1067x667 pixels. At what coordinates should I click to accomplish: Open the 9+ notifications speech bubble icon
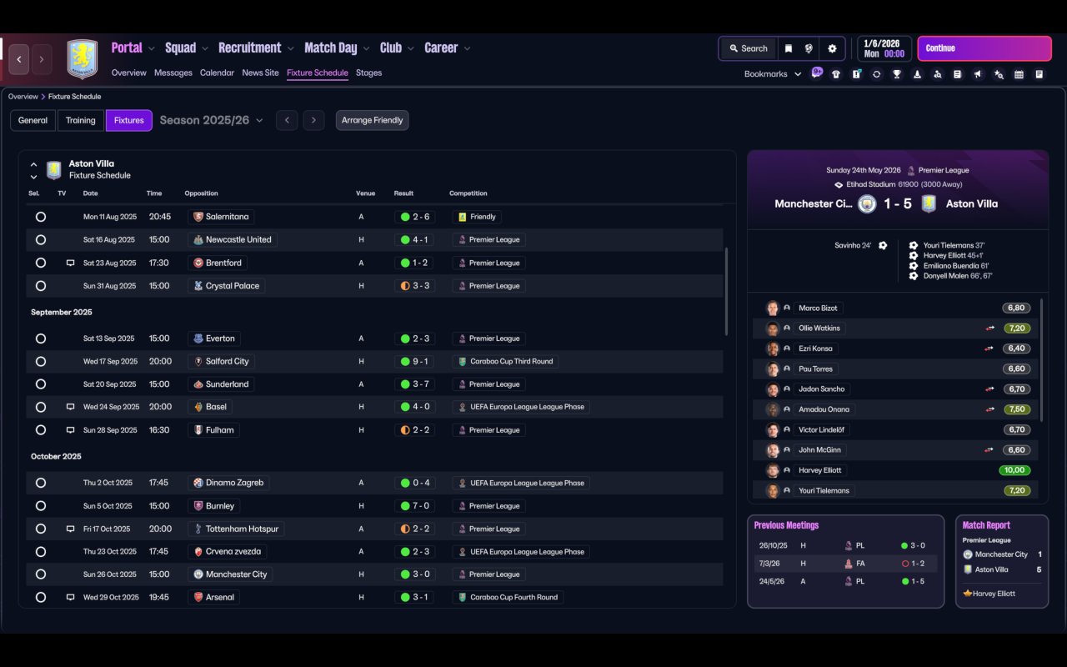coord(817,72)
